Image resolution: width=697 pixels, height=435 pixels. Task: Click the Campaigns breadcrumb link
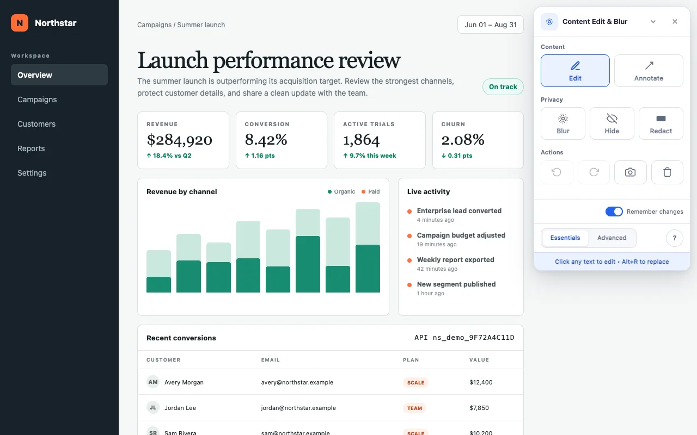tap(154, 25)
